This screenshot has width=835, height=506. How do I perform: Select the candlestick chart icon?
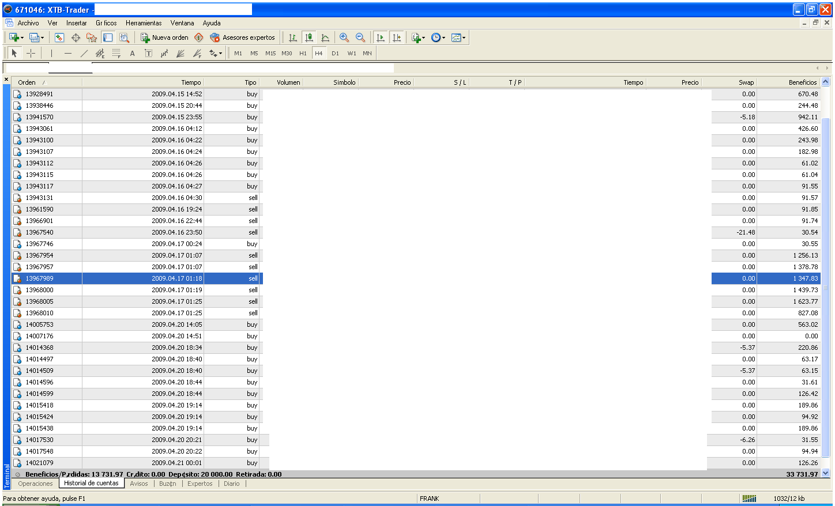pos(309,37)
